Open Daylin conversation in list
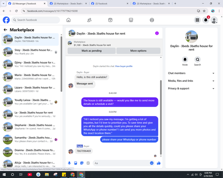The width and height of the screenshot is (223, 178). [30, 39]
